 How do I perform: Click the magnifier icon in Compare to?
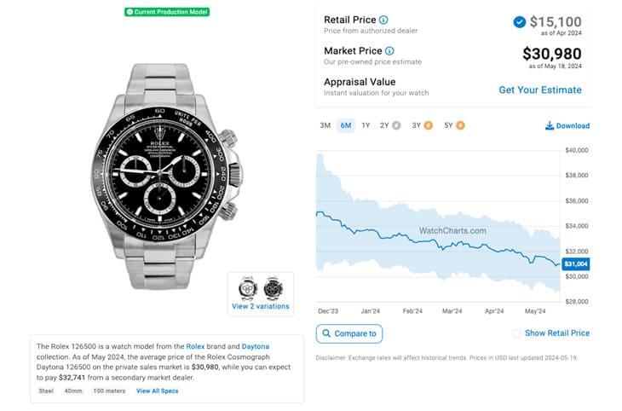[326, 333]
